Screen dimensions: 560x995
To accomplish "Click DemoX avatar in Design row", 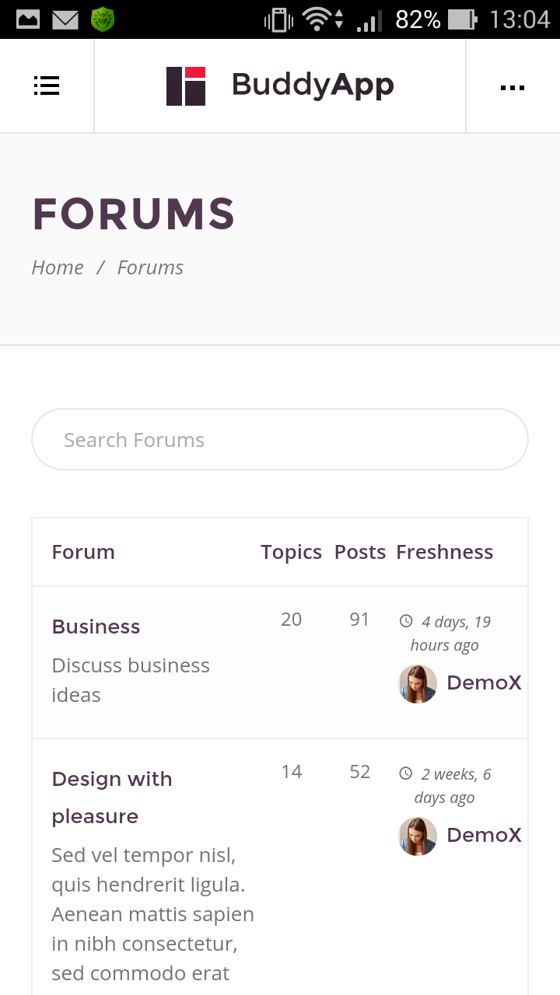I will pos(418,836).
